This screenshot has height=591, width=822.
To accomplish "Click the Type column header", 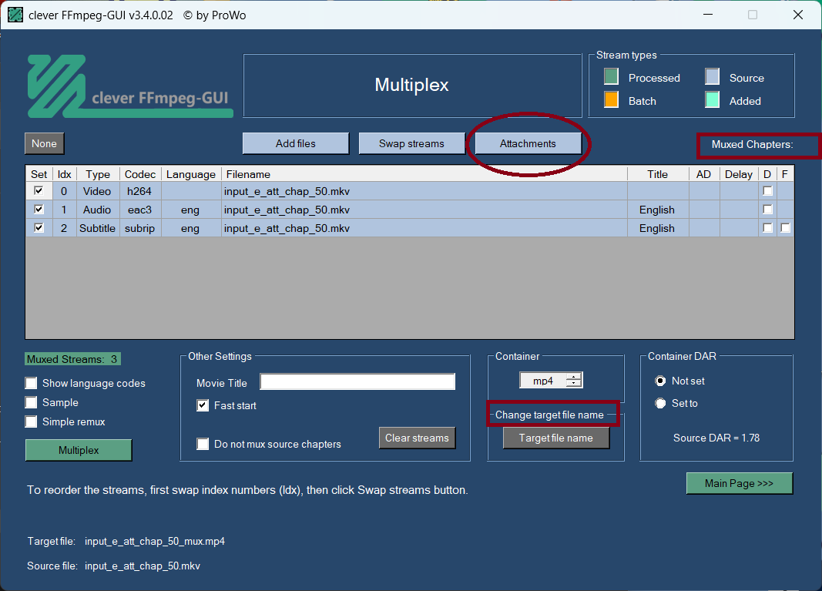I will click(98, 174).
